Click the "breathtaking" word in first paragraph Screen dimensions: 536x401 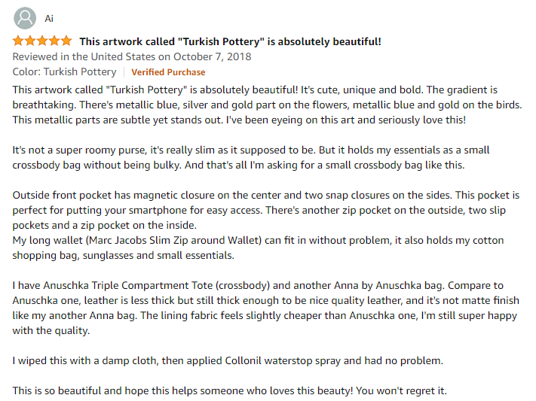(44, 105)
